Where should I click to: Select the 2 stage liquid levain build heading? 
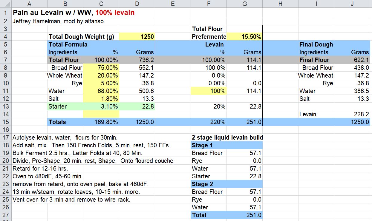pos(227,137)
